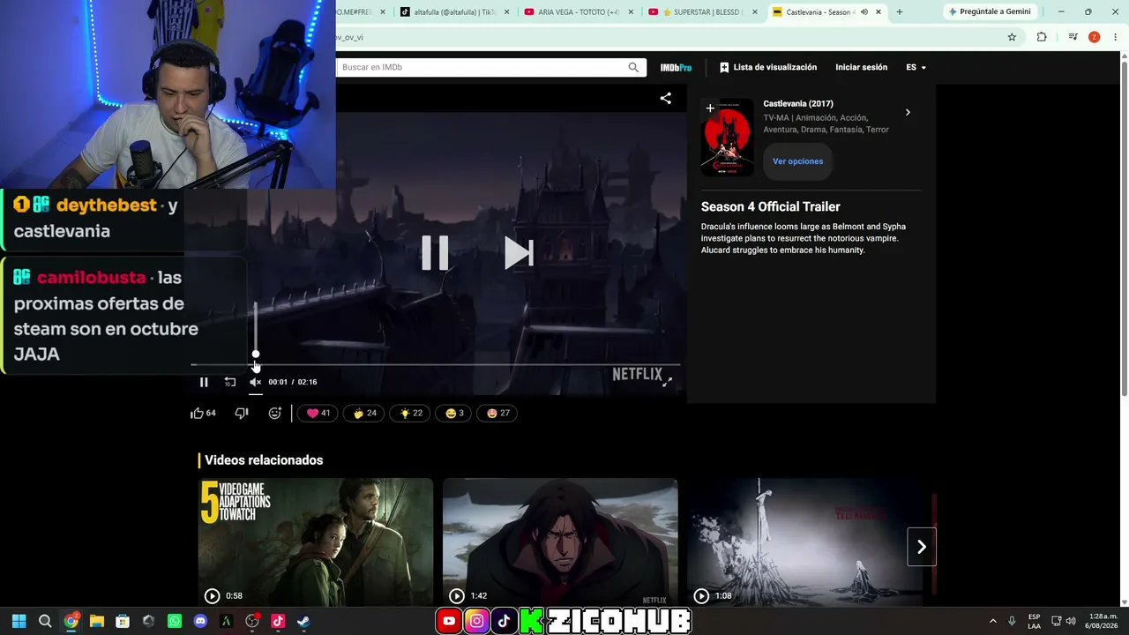React with the heart emoji (41)

(318, 413)
